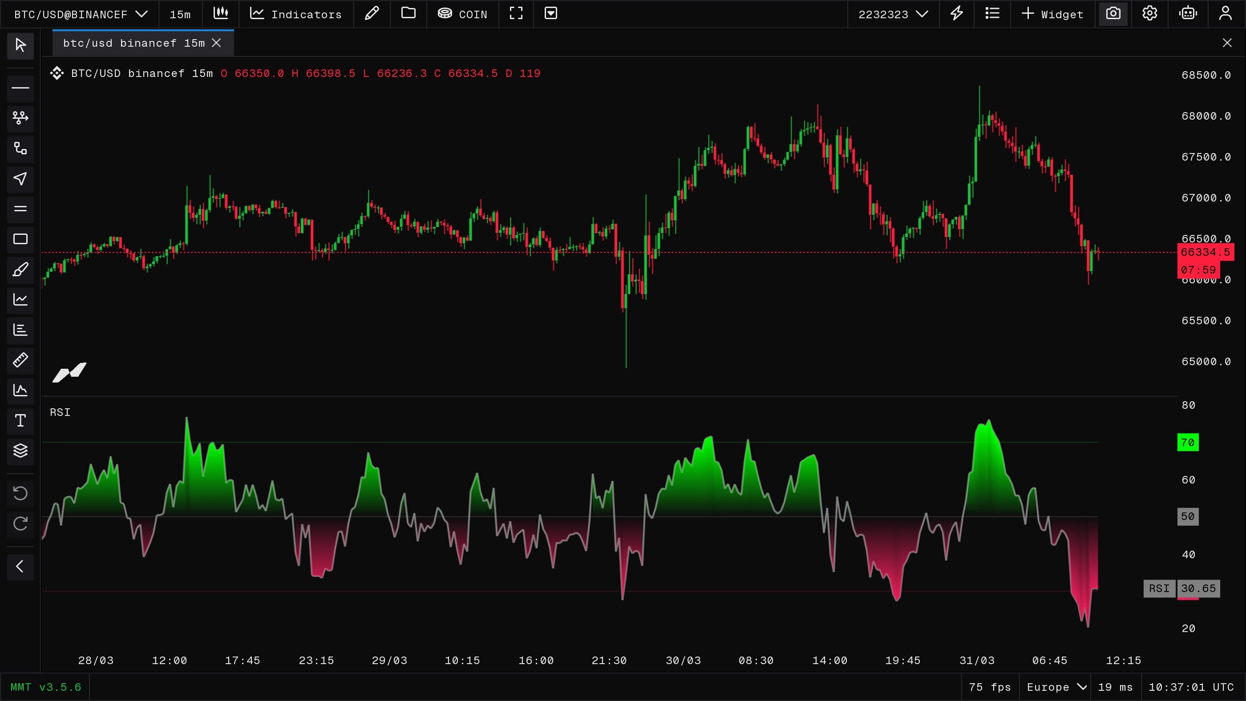Click the 19 ms latency indicator
The height and width of the screenshot is (701, 1246).
coord(1116,687)
